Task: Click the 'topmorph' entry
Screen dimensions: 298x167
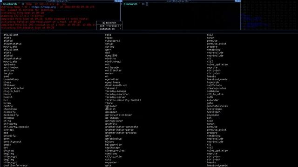Action: click(x=213, y=83)
